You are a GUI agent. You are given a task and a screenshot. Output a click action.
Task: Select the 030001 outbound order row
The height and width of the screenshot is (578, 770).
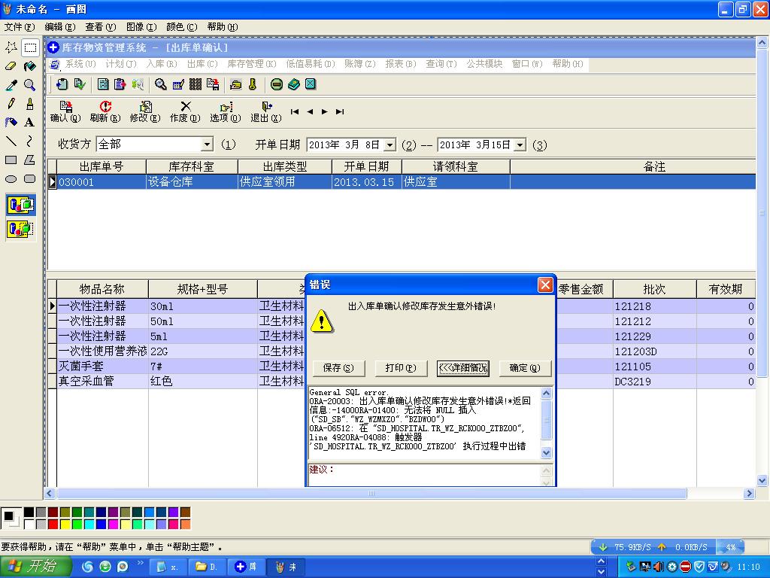[402, 182]
